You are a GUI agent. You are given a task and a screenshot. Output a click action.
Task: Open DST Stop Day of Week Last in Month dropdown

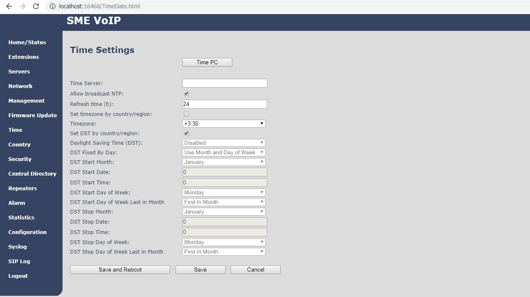click(x=224, y=252)
